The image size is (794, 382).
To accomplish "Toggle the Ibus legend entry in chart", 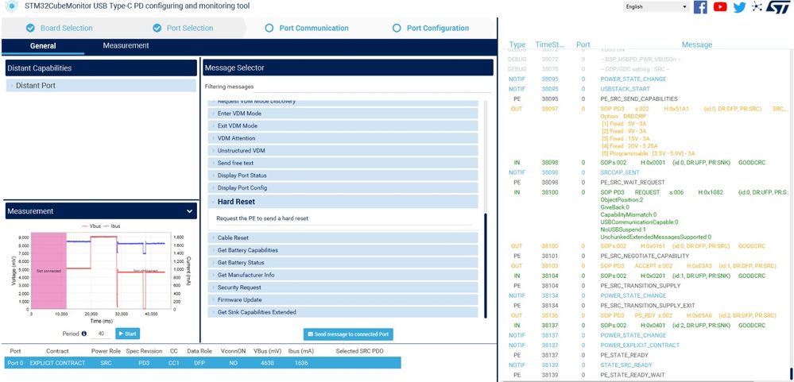I will point(112,226).
